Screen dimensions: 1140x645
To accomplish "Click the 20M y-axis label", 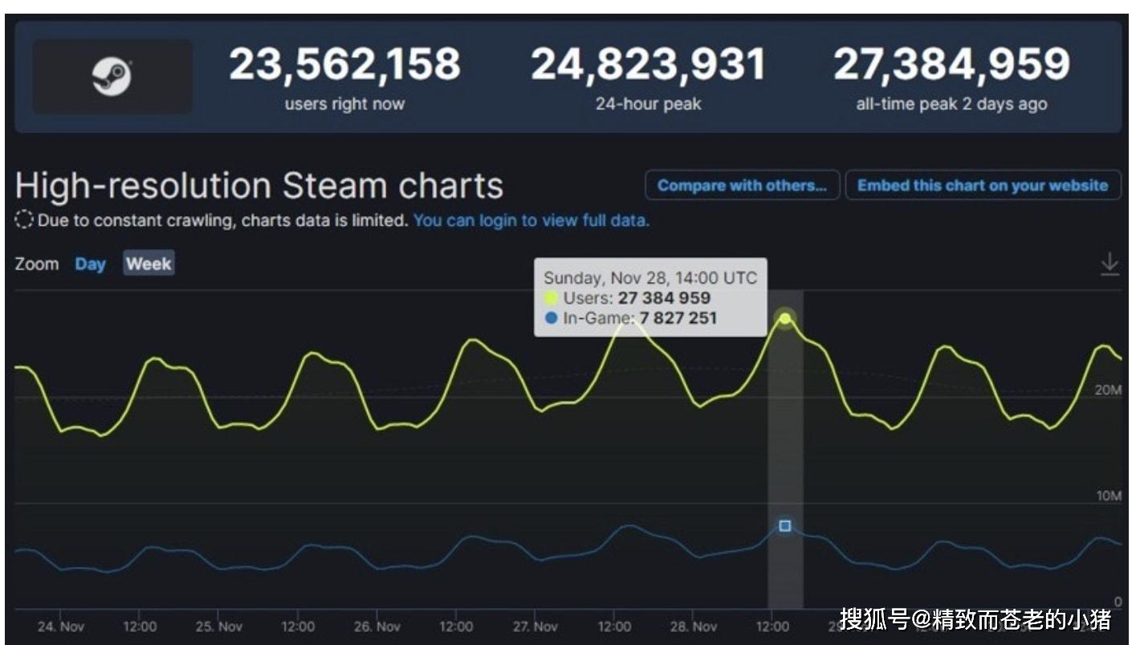I will [x=1108, y=390].
